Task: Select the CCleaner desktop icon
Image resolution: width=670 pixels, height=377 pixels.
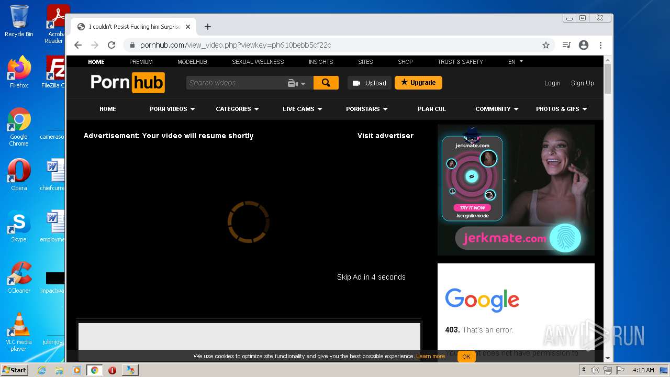Action: click(19, 278)
